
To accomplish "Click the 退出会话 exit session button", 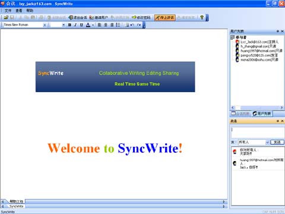I will [78, 17].
